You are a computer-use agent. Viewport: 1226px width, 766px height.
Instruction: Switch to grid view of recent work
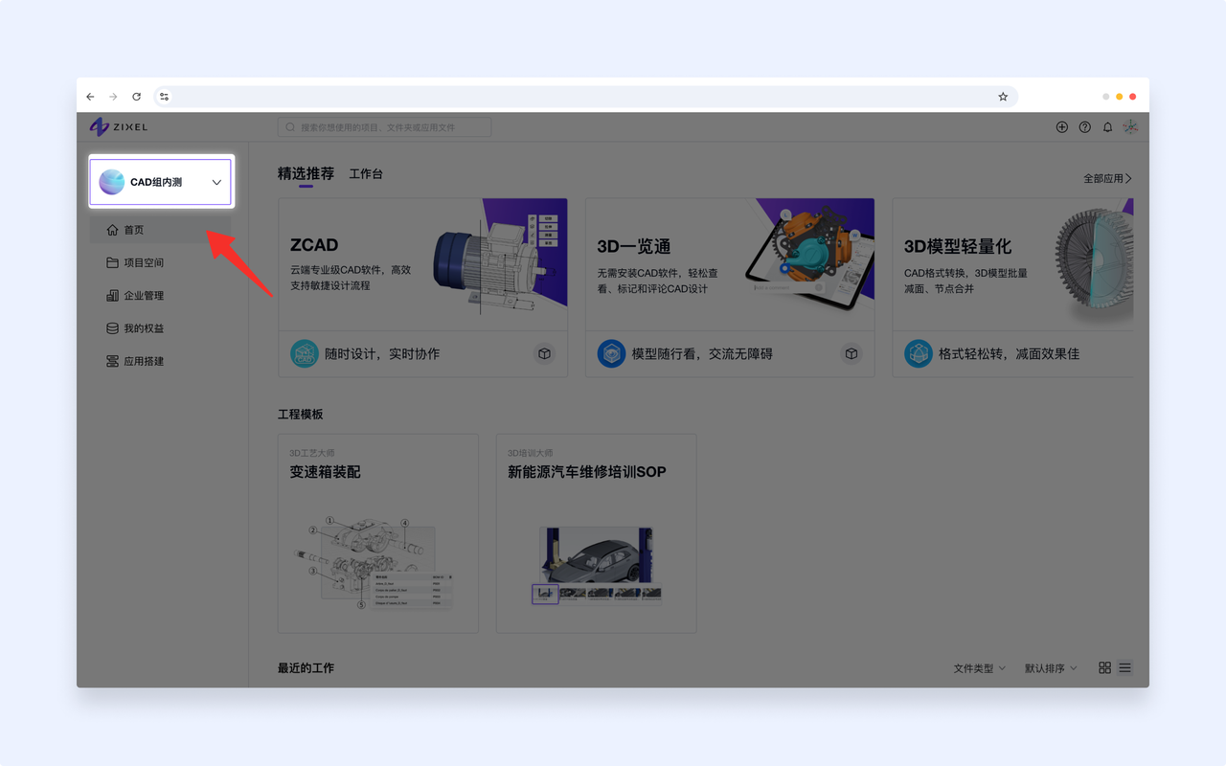(1104, 667)
